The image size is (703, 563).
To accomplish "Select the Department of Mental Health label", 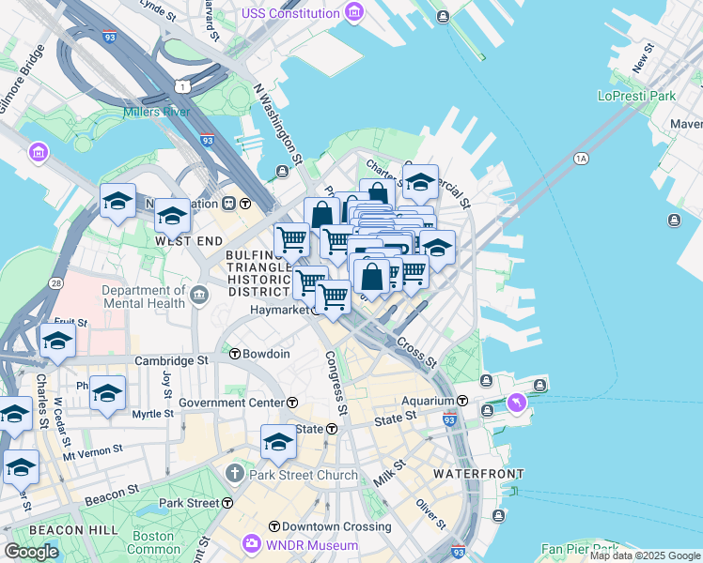I will tap(144, 297).
